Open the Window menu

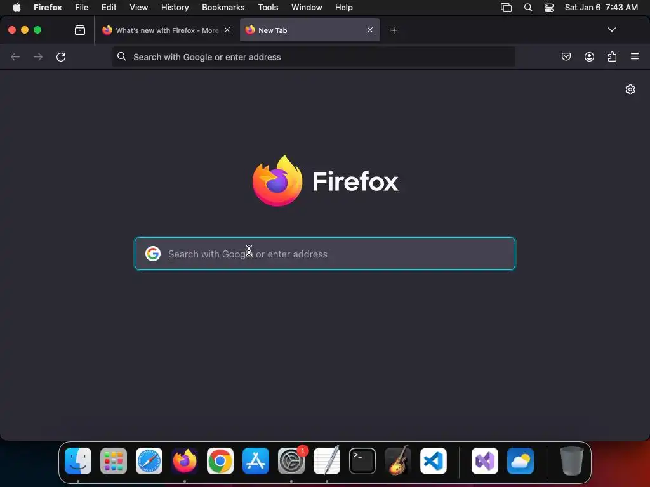point(307,7)
